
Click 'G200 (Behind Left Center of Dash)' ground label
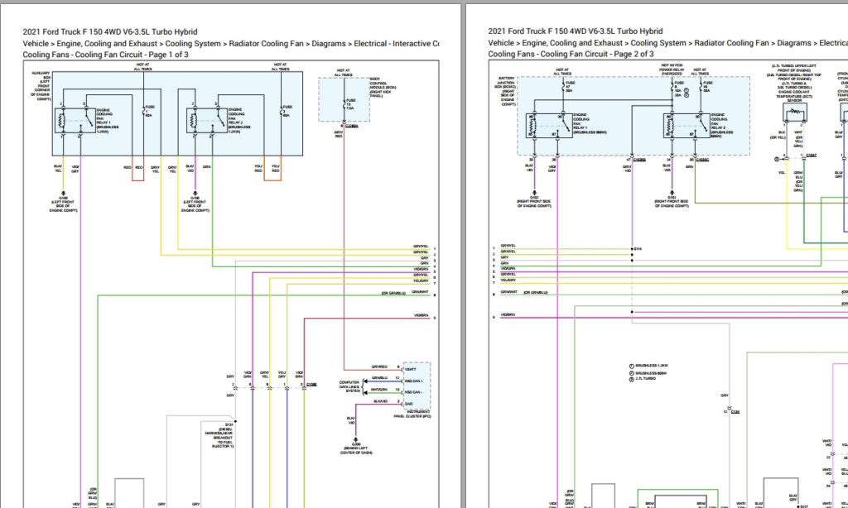[x=356, y=448]
